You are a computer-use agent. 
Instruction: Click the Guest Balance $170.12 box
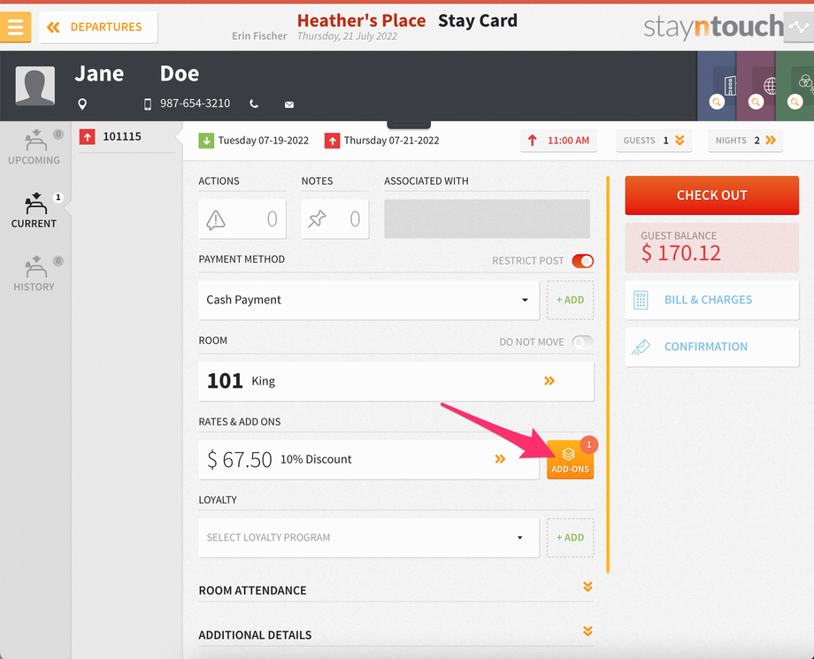(711, 248)
